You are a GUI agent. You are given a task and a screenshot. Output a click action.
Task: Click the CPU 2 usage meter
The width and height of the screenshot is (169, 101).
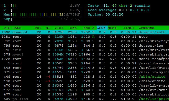[42, 10]
